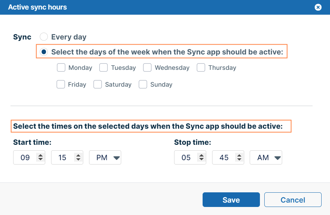Check the Sunday checkbox
This screenshot has width=330, height=215.
point(143,84)
